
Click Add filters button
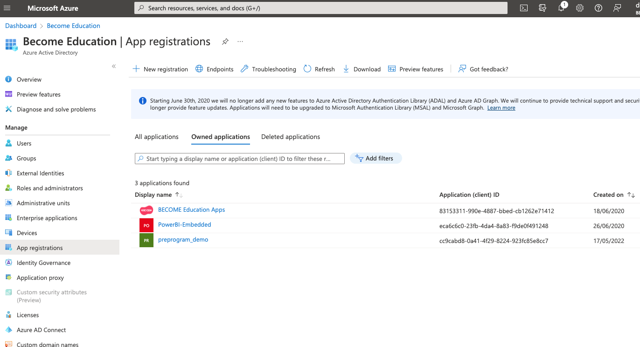[376, 159]
